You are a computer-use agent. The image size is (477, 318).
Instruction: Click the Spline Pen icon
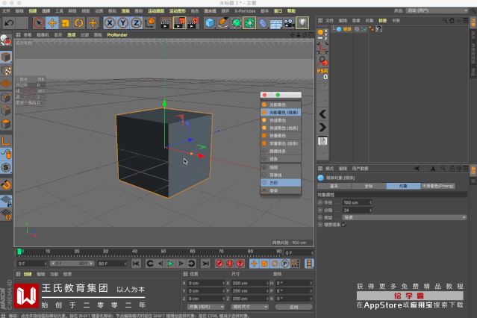tap(223, 23)
